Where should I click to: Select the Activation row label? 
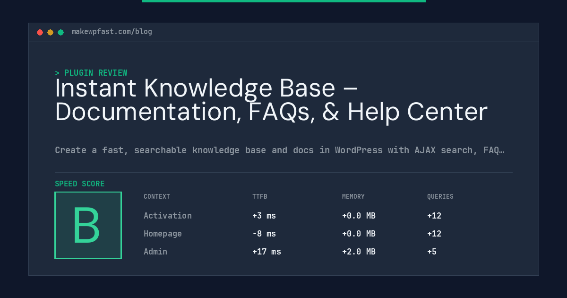pos(168,216)
